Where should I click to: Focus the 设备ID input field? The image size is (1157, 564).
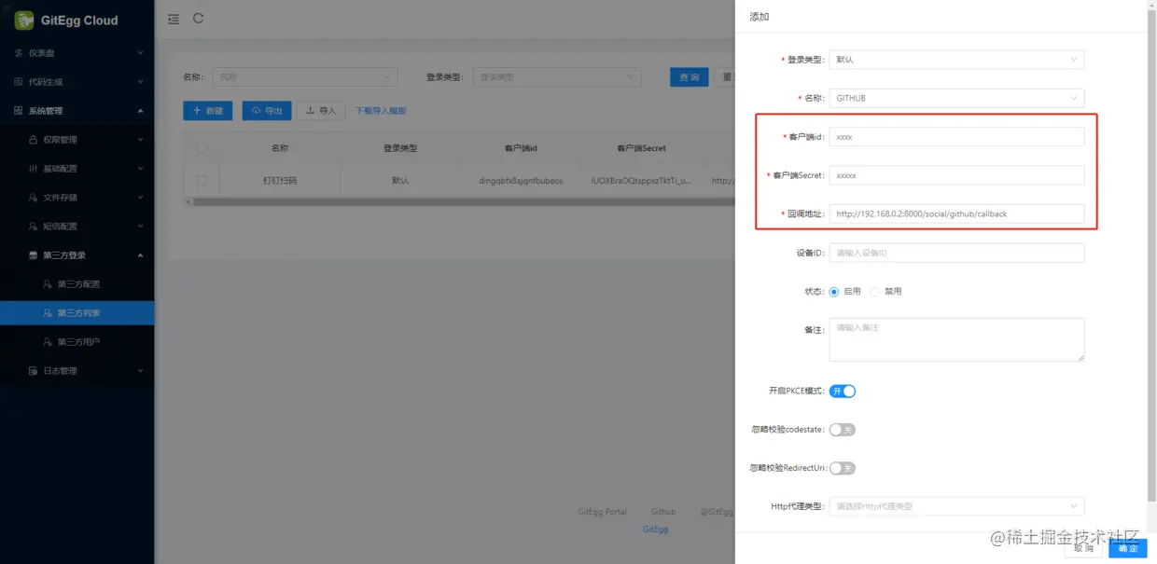(x=956, y=253)
